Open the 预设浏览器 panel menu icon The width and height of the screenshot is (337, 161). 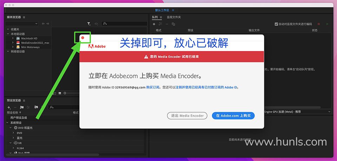pyautogui.click(x=24, y=100)
